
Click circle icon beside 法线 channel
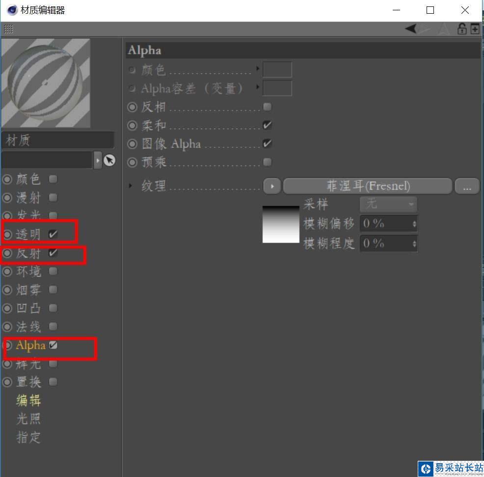7,327
